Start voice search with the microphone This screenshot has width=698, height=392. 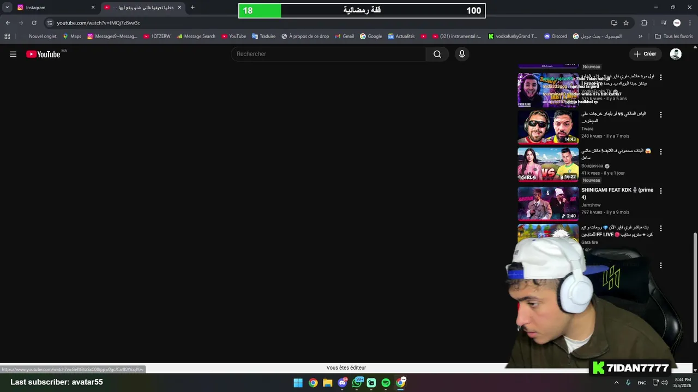(462, 54)
